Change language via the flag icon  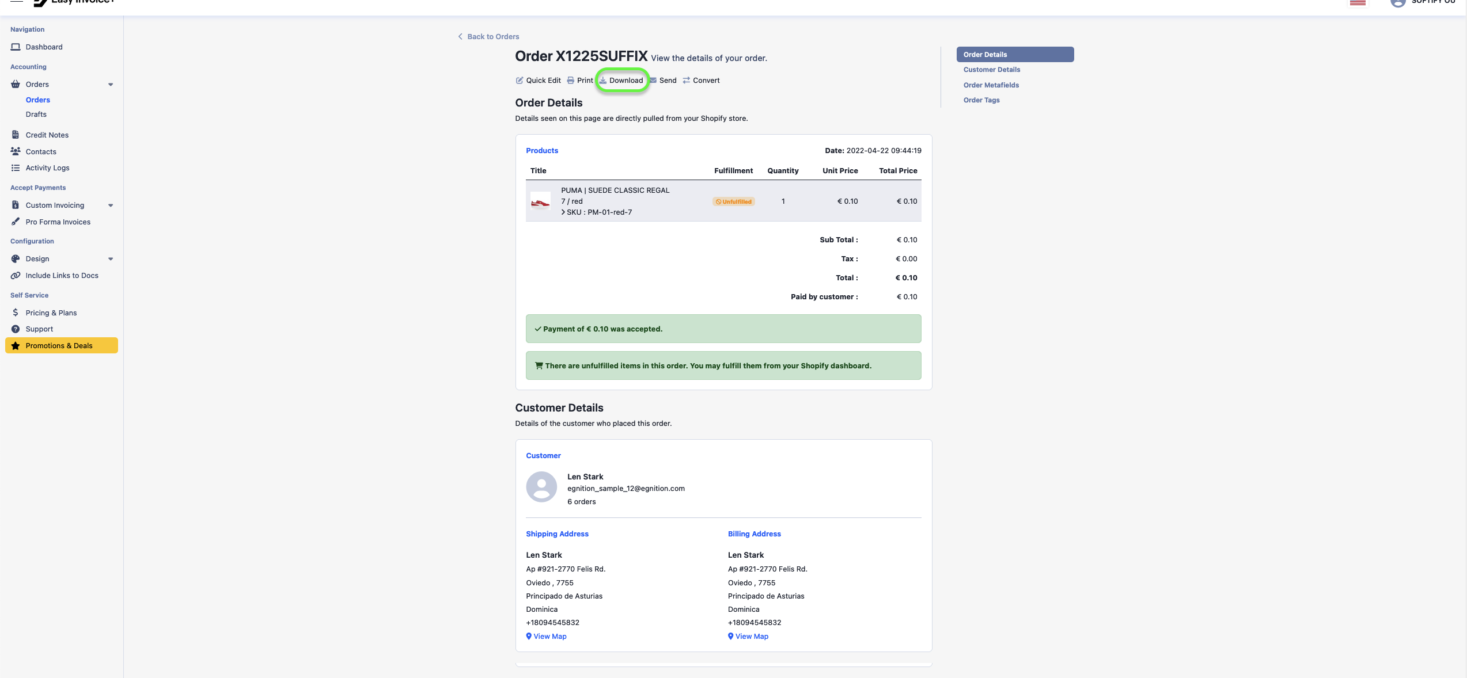pyautogui.click(x=1358, y=3)
